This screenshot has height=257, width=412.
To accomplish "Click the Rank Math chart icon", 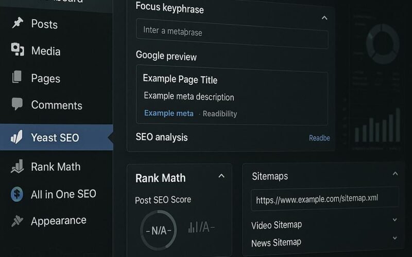I will [18, 167].
